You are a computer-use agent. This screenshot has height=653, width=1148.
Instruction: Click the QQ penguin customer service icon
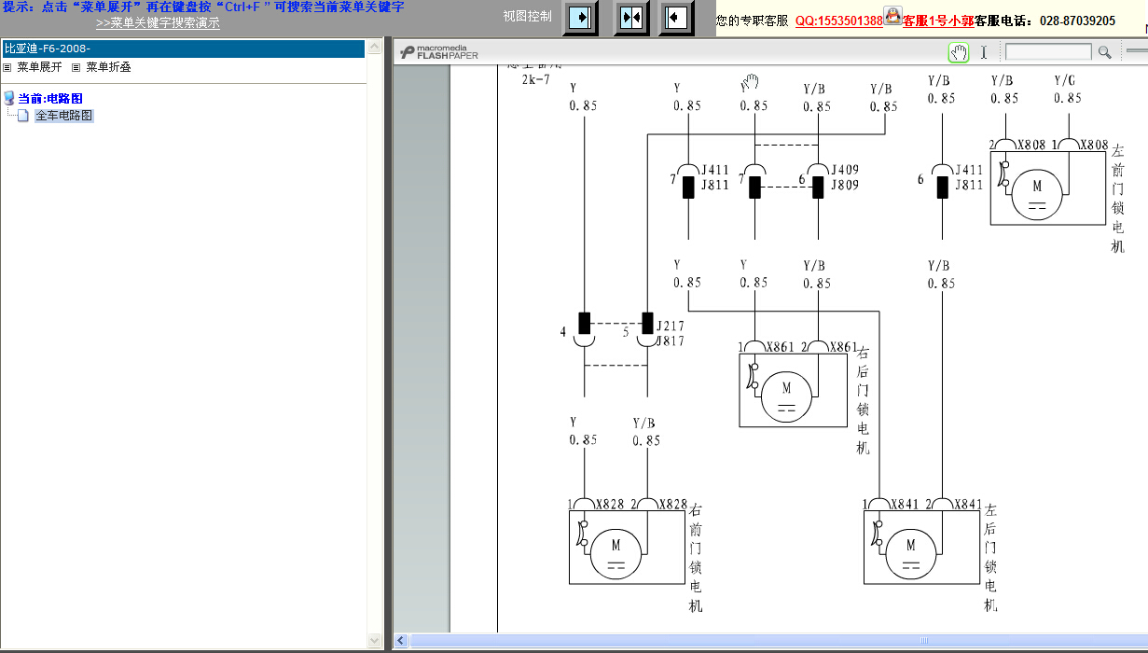[x=892, y=16]
